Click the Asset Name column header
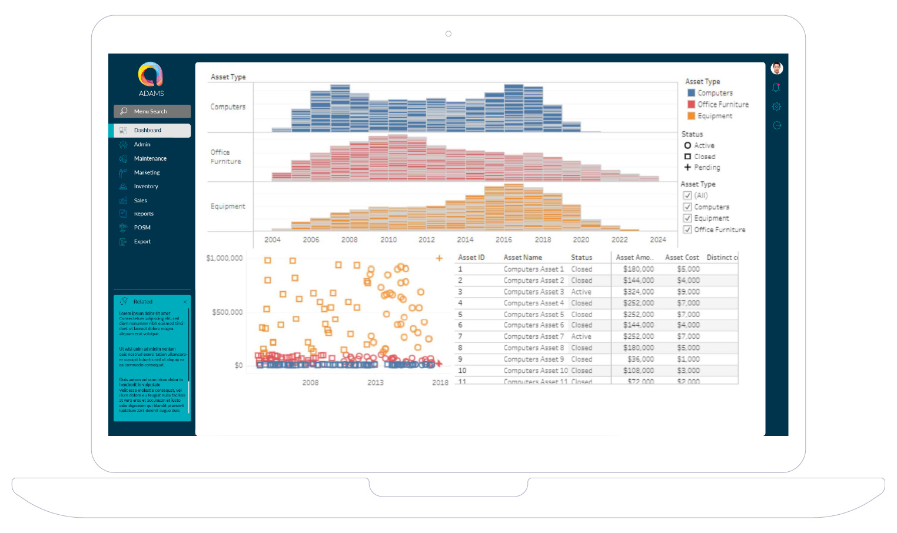Screen dimensions: 897x533 [x=523, y=258]
